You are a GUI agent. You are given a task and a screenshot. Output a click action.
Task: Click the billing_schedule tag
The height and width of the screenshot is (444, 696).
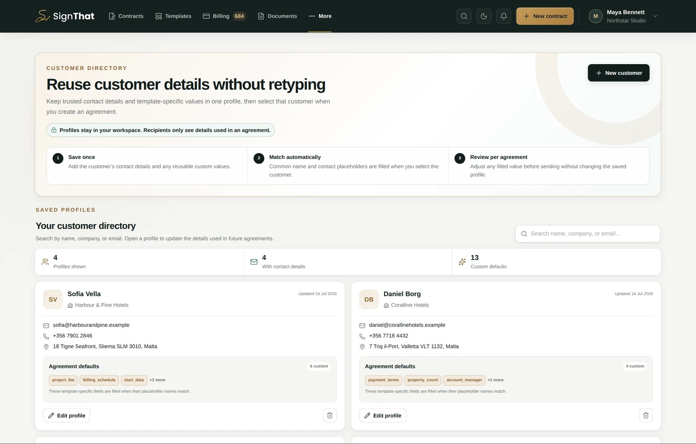point(99,380)
